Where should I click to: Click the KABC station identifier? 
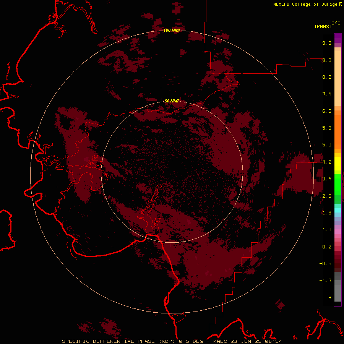pyautogui.click(x=221, y=341)
